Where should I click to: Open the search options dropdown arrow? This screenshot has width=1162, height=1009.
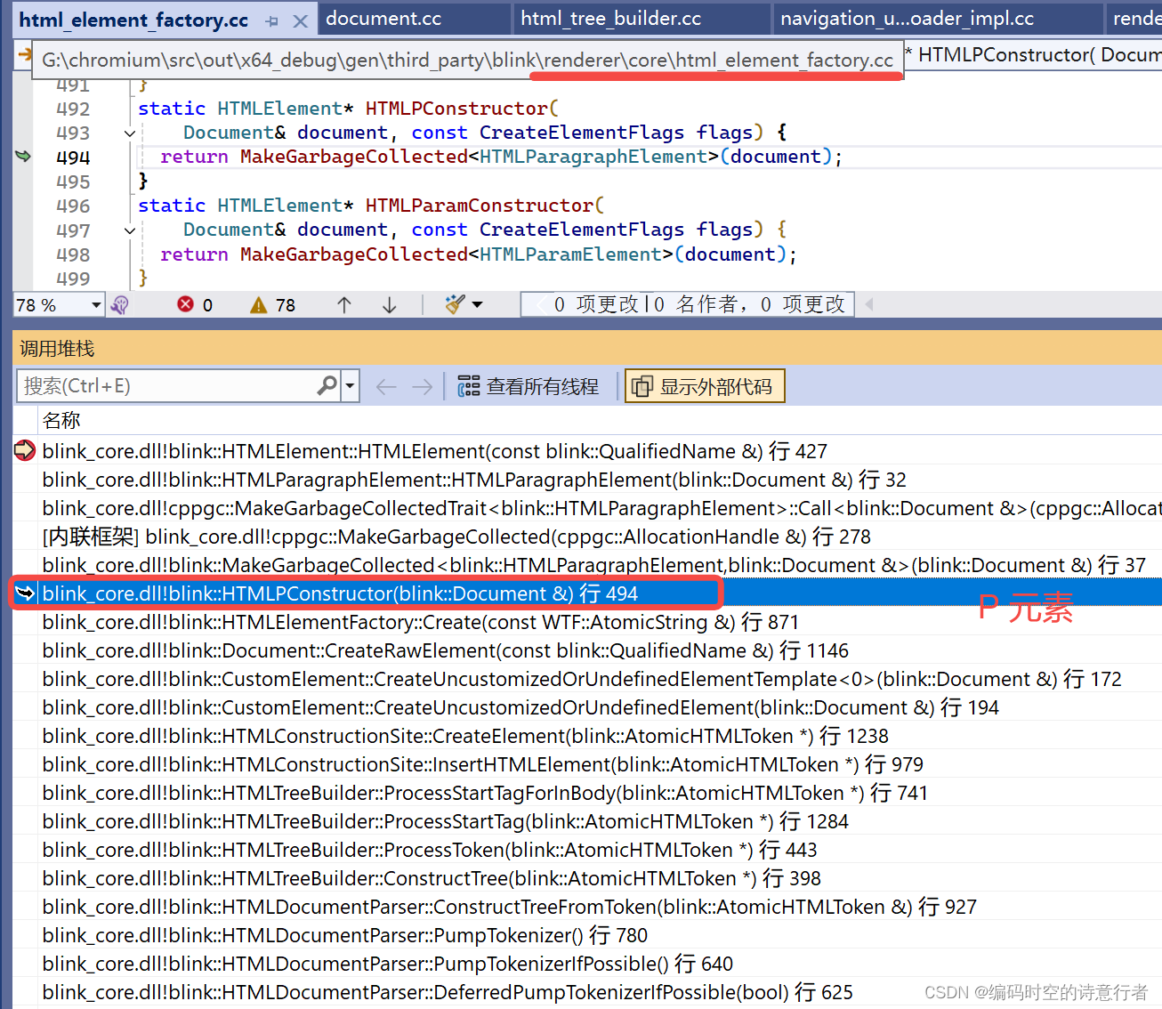[x=351, y=386]
